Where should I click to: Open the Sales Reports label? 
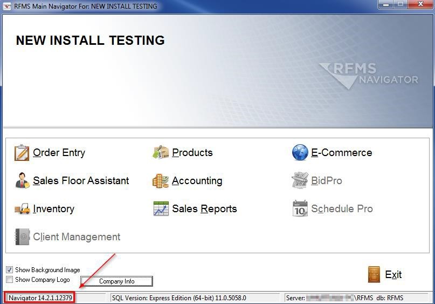pos(204,208)
